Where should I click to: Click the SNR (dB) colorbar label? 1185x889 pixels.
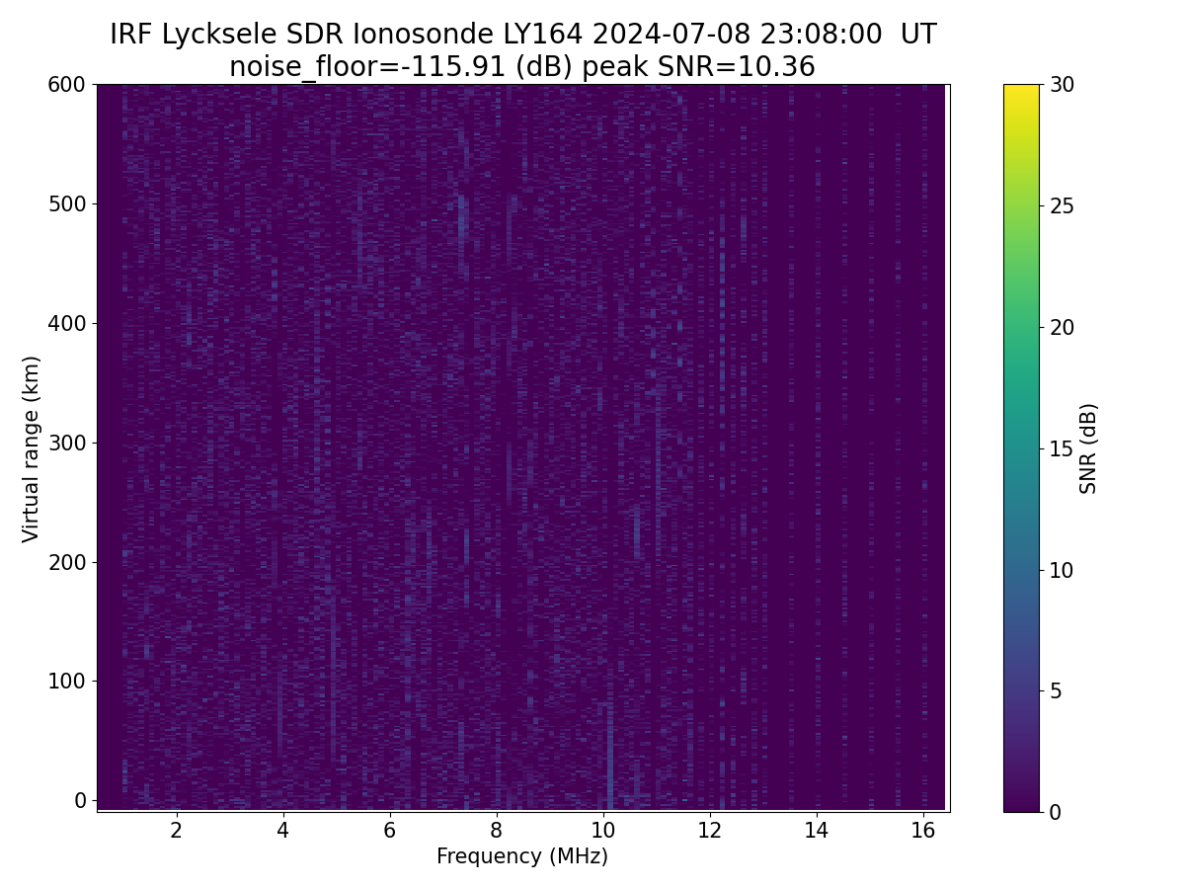pyautogui.click(x=1088, y=448)
